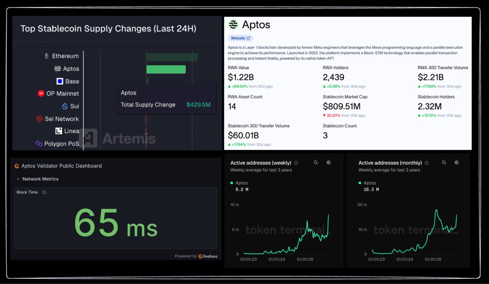Click the 16.3 M monthly addresses value
Viewport: 489px width, 284px height.
[371, 189]
